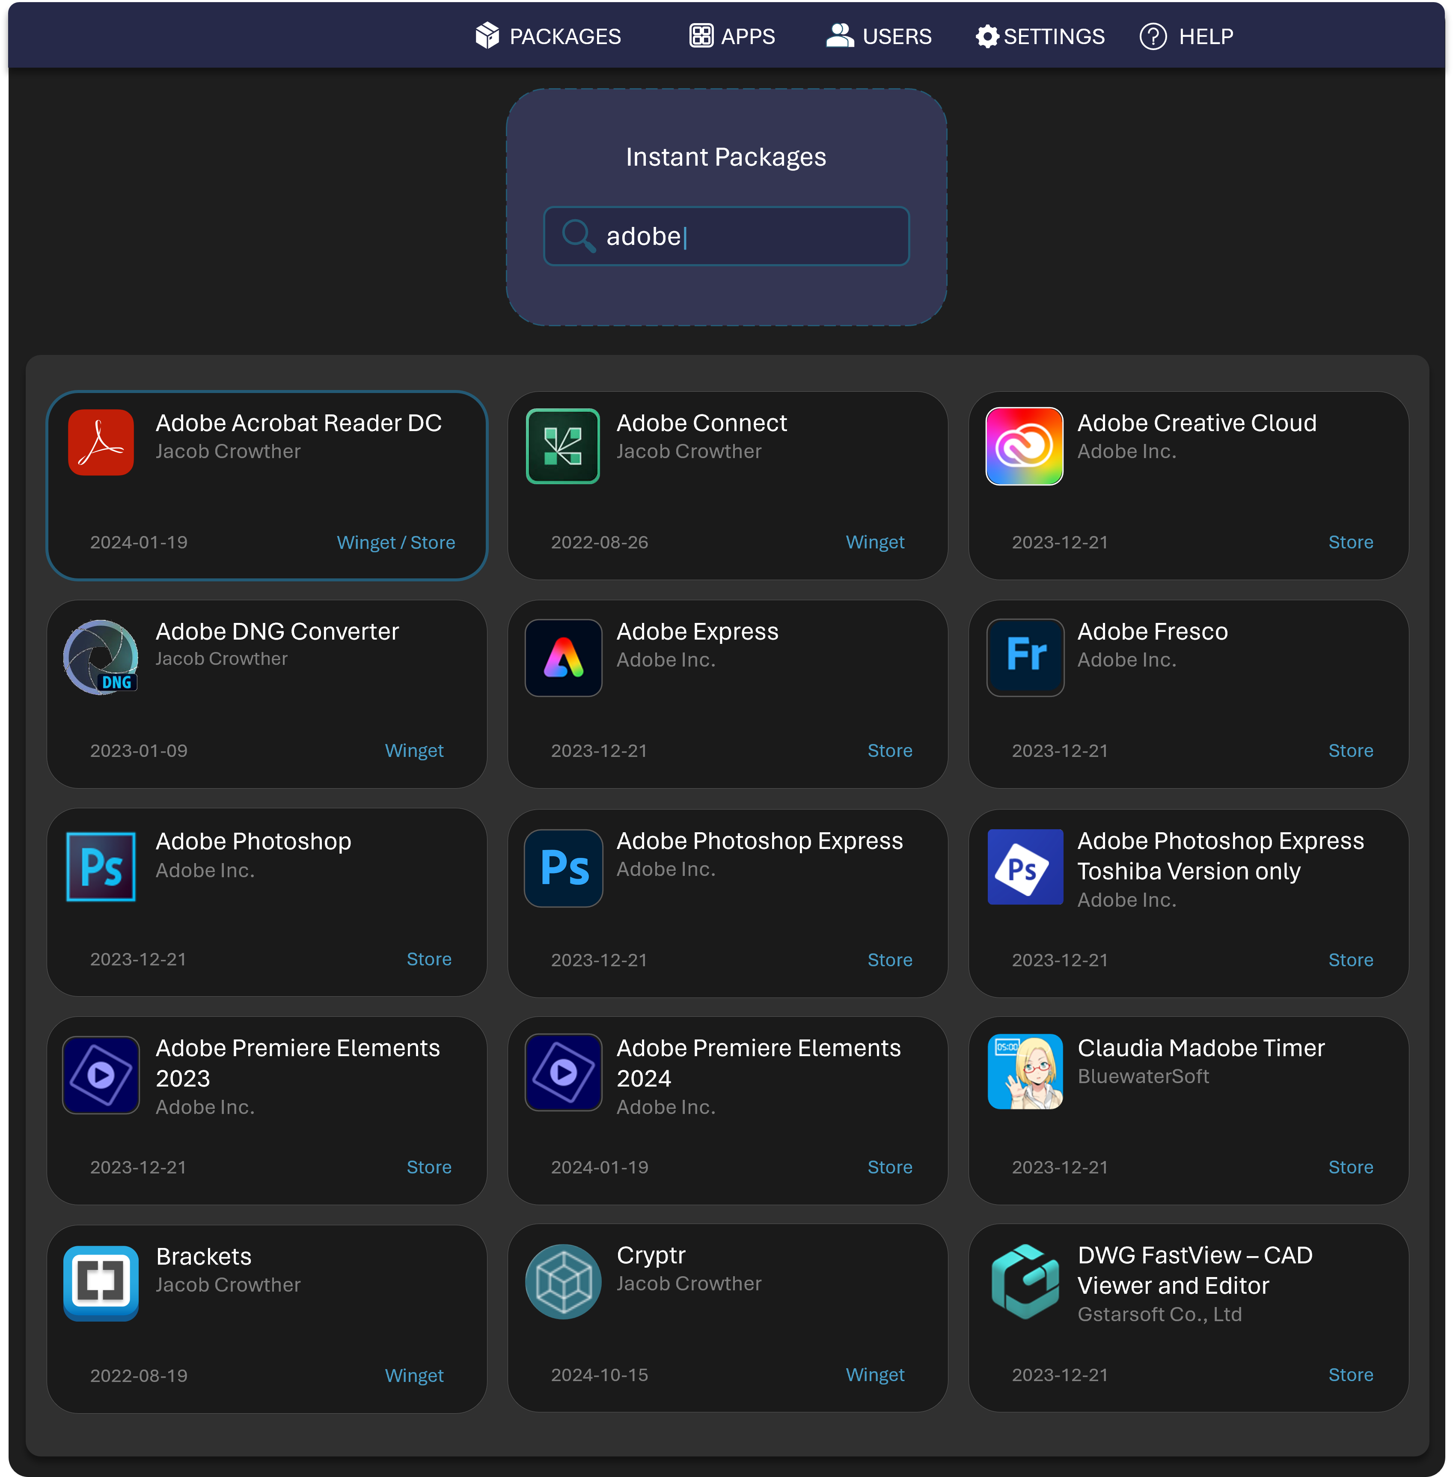Click the Adobe Fresco Fr icon
Image resolution: width=1453 pixels, height=1477 pixels.
pos(1025,657)
